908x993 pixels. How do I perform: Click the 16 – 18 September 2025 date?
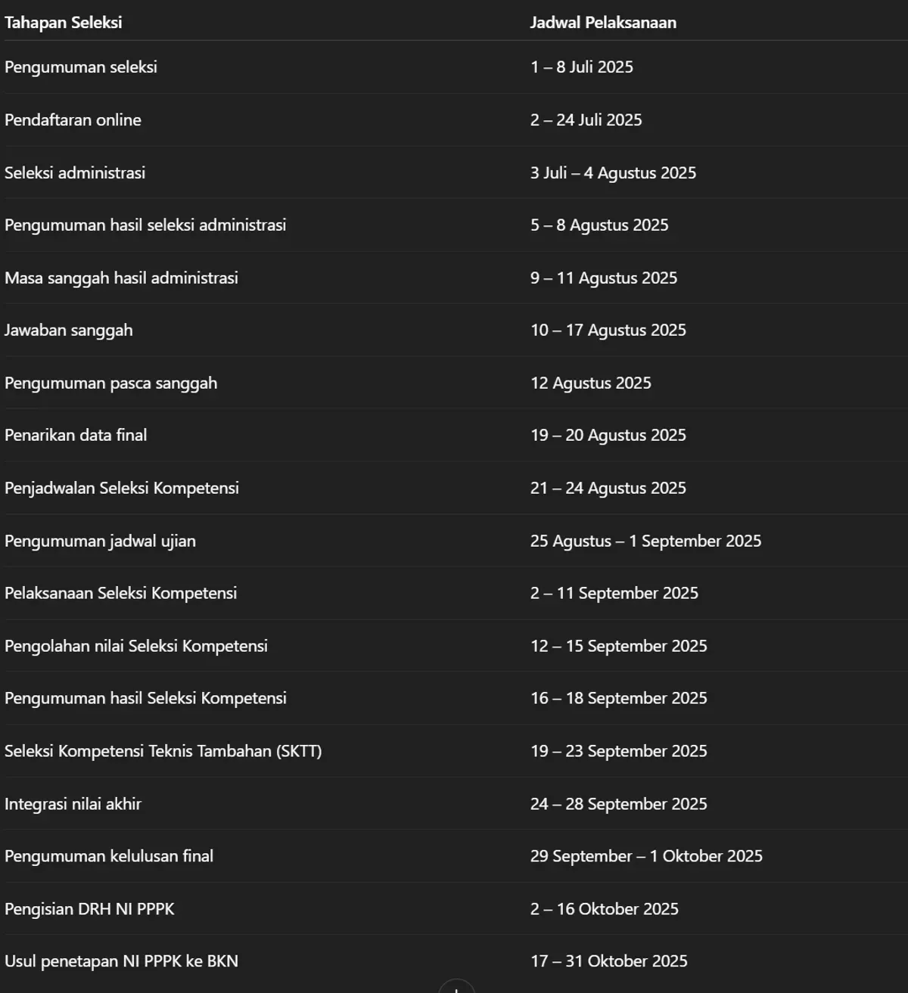tap(618, 698)
